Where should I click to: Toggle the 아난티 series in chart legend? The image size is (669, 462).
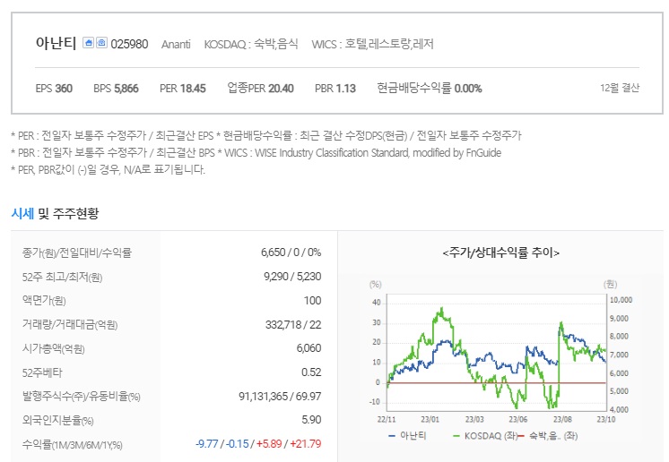point(407,436)
